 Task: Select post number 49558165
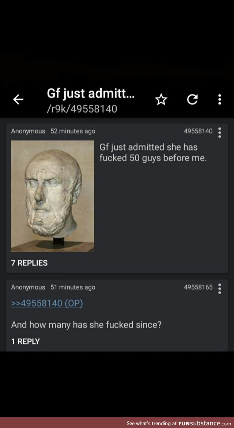pos(198,287)
